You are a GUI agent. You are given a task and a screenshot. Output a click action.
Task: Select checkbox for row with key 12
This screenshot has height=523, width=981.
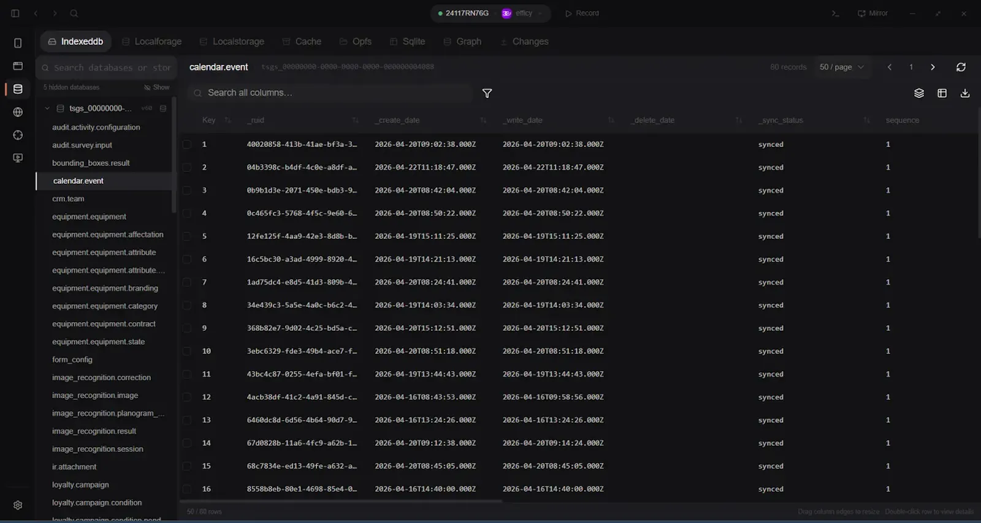[x=187, y=397]
